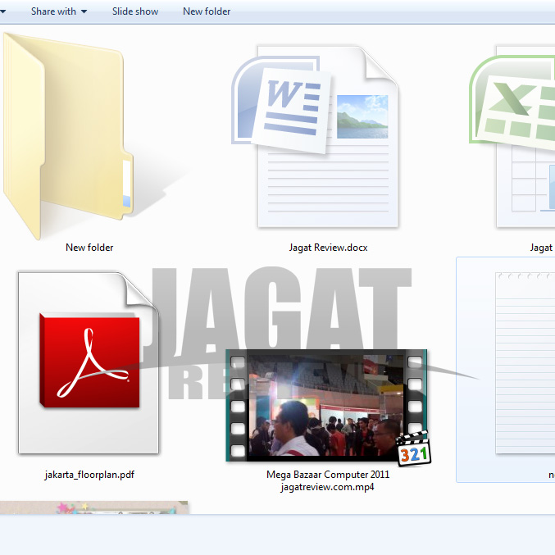Start the Slide show from toolbar
555x555 pixels.
pos(135,11)
